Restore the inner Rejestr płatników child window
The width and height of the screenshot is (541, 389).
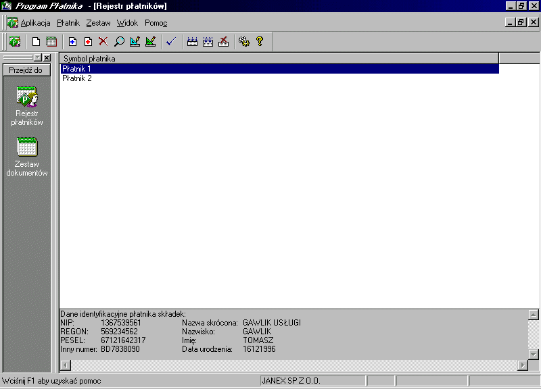click(x=521, y=22)
